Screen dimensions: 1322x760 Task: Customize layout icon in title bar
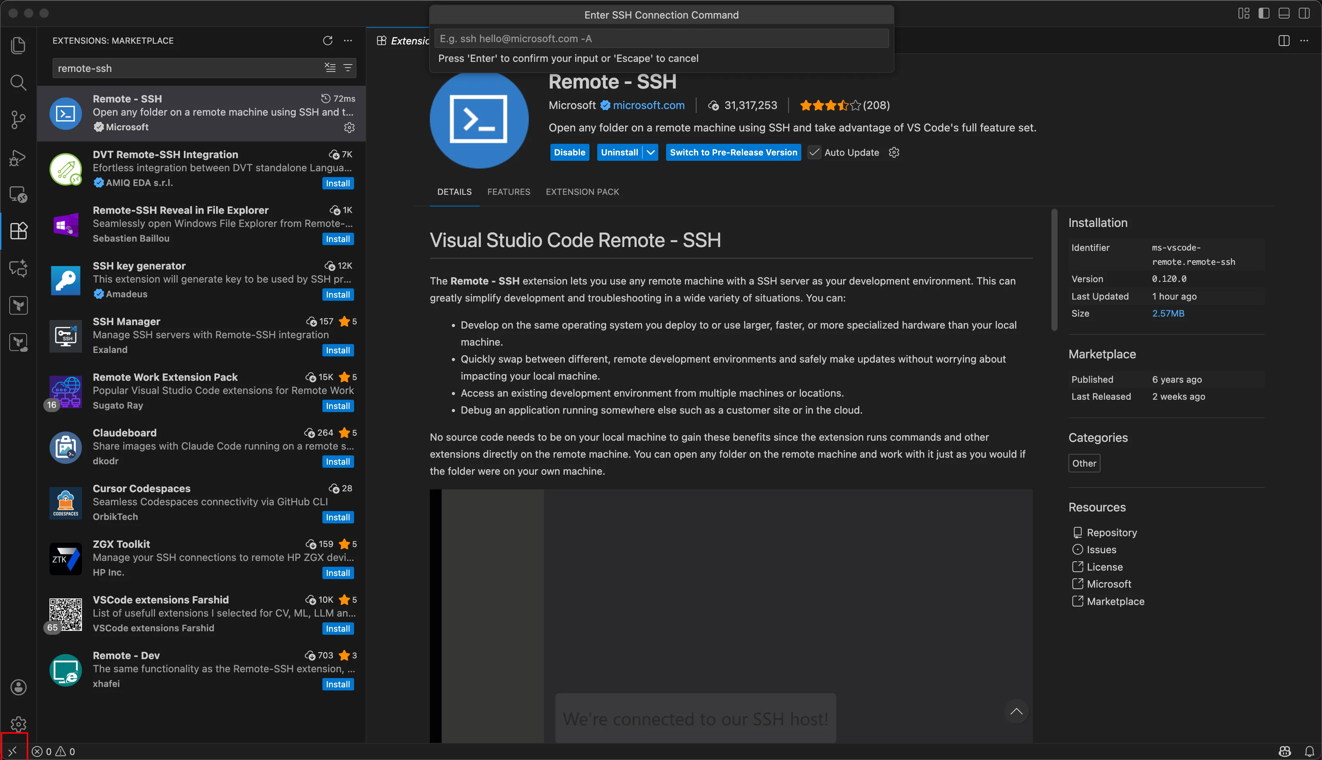(x=1244, y=14)
